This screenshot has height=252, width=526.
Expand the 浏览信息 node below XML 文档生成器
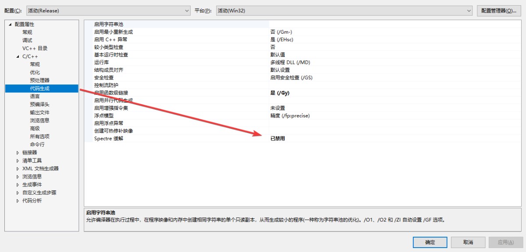coord(18,177)
